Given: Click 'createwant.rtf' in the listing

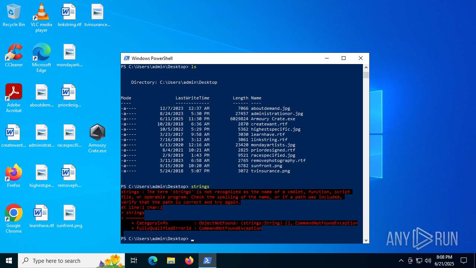Looking at the screenshot, I should [269, 124].
